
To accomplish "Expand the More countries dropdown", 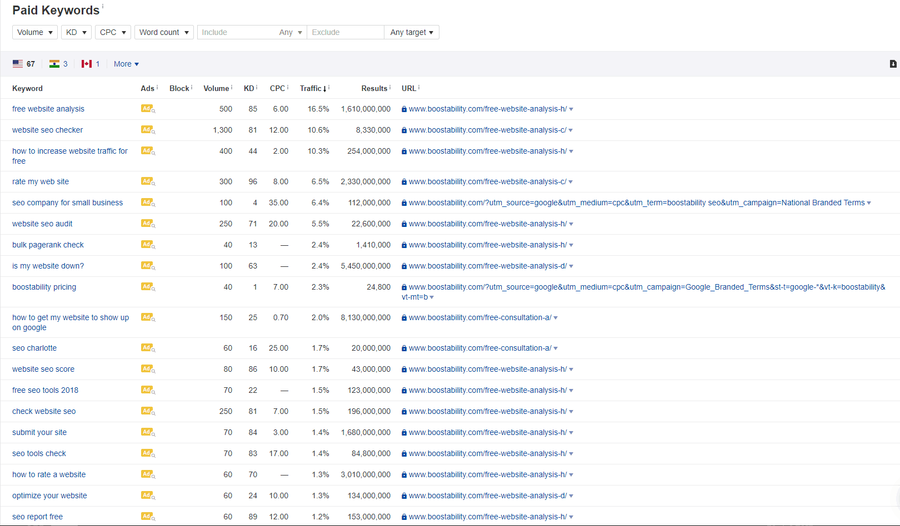I will click(x=126, y=64).
